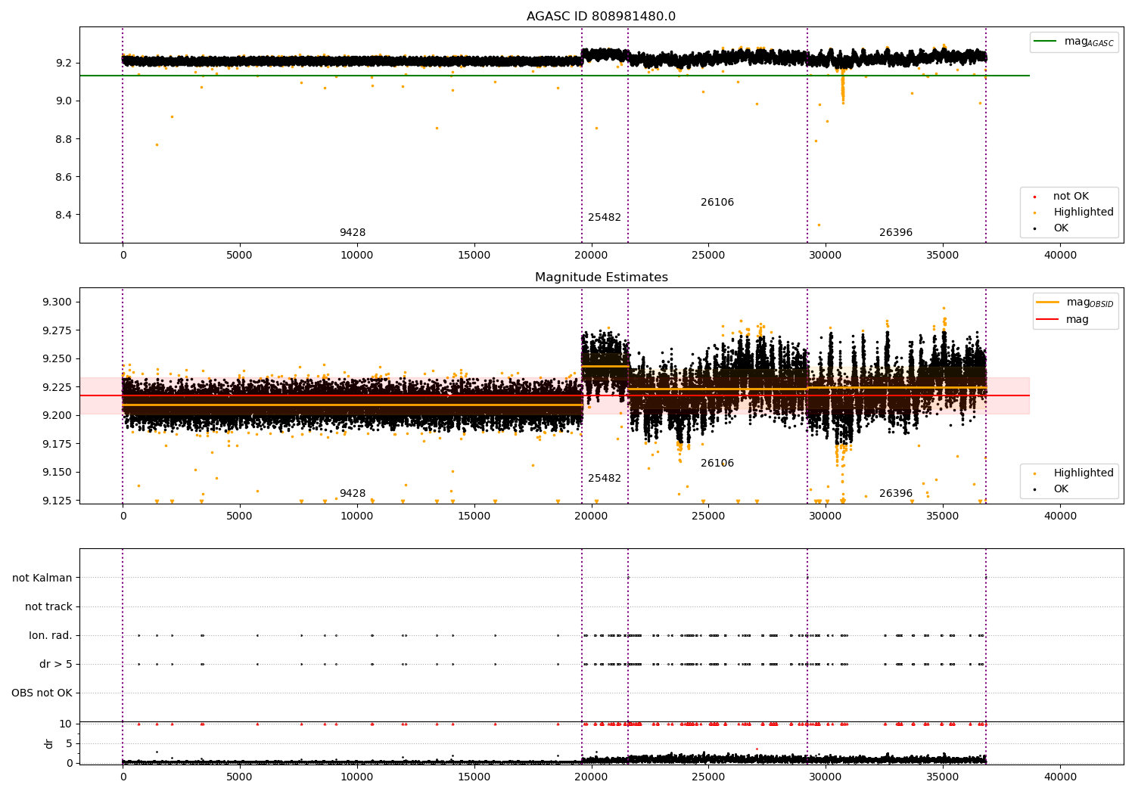Viewport: 1135px width, 794px height.
Task: Click the 26396 observation label in middle plot
Action: click(896, 494)
